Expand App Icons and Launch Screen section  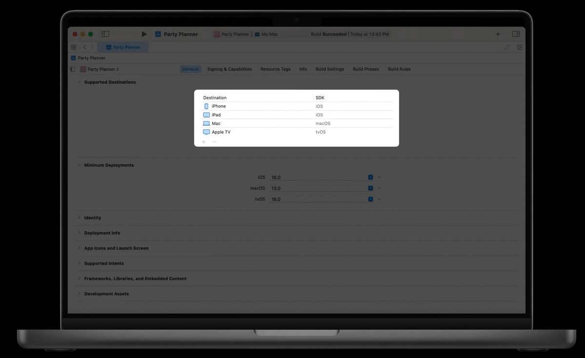(79, 248)
